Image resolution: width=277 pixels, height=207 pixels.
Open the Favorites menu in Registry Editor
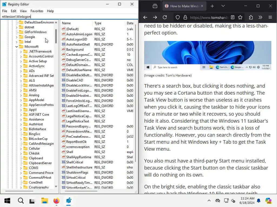click(37, 11)
